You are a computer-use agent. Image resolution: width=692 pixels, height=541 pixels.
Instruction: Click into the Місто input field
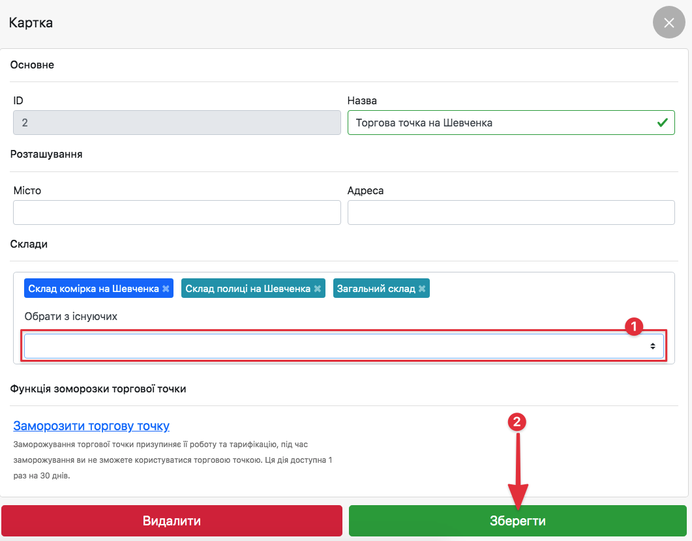177,212
